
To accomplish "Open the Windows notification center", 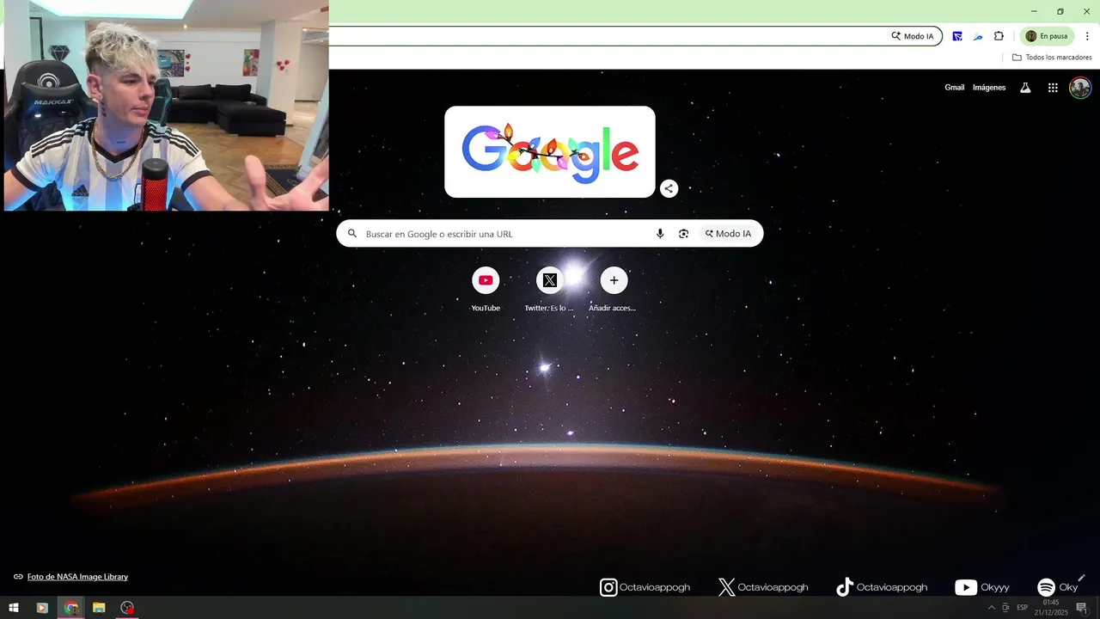I will click(1082, 608).
